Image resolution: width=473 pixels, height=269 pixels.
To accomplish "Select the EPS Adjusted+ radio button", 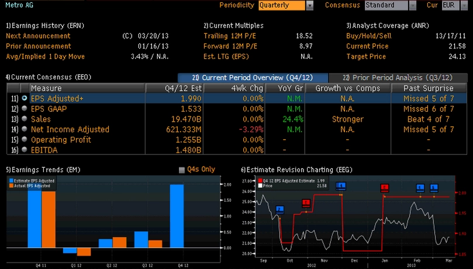I will (25, 98).
